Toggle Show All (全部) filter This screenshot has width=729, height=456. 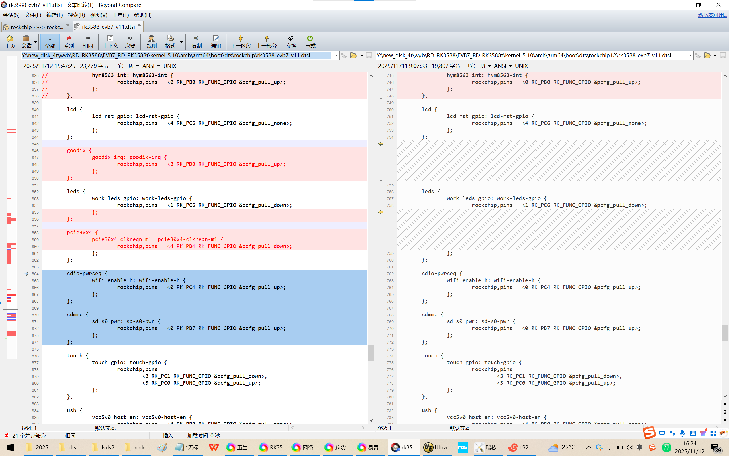click(50, 41)
